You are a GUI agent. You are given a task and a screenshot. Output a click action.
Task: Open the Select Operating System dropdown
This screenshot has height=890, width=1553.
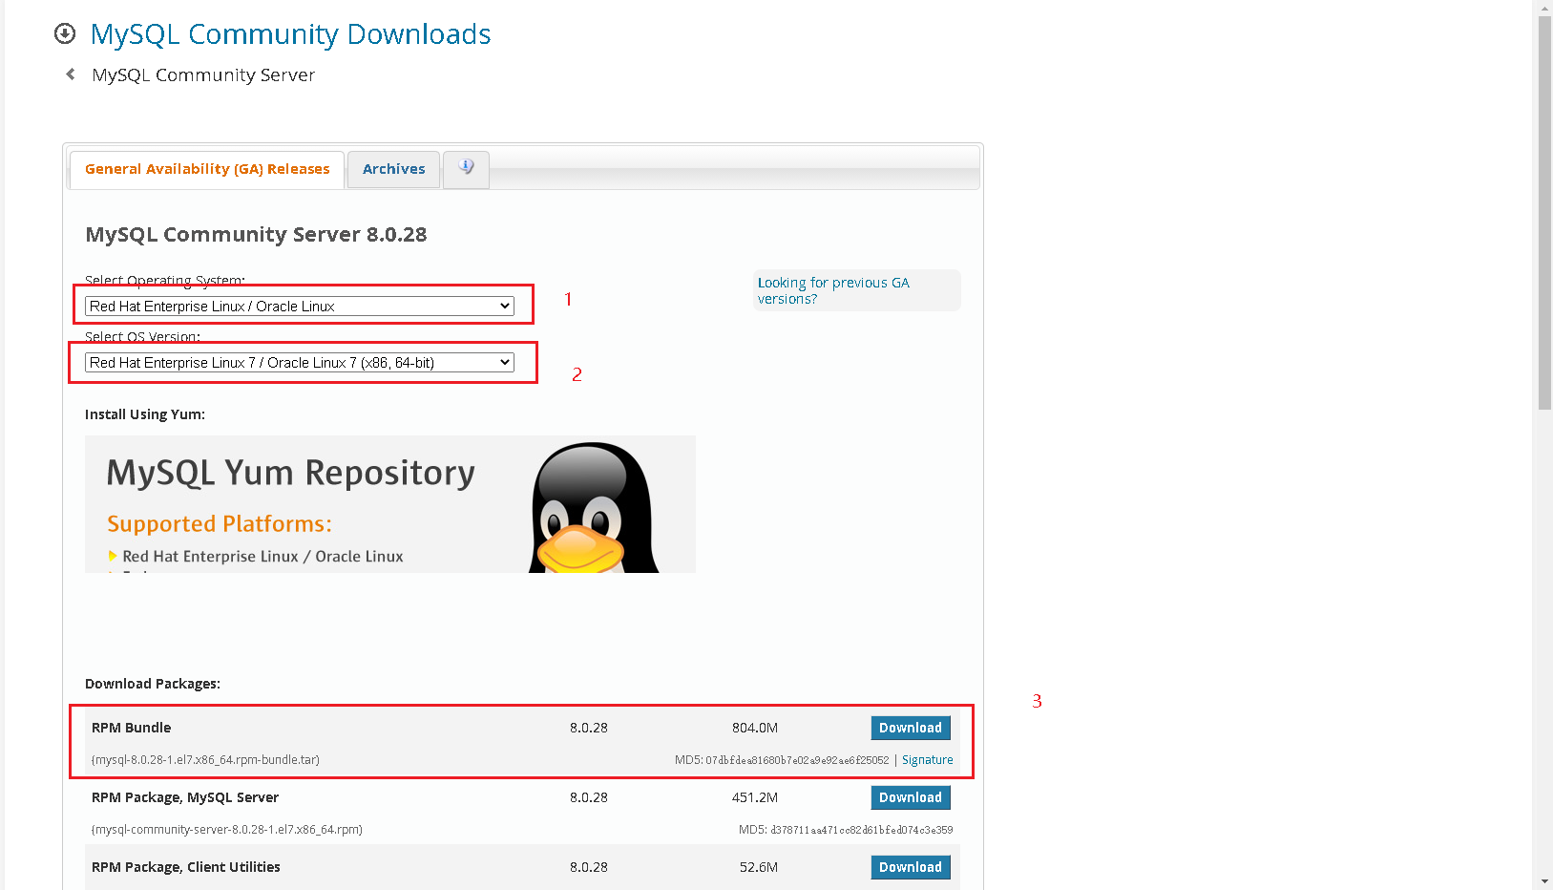click(x=300, y=307)
